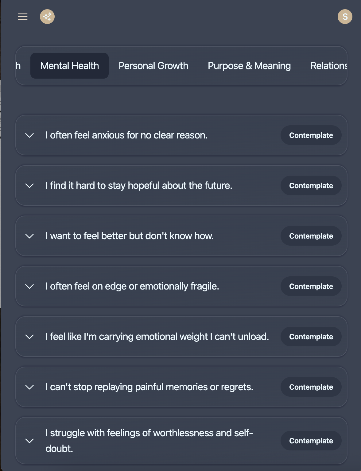Switch to the Personal Growth tab

153,65
